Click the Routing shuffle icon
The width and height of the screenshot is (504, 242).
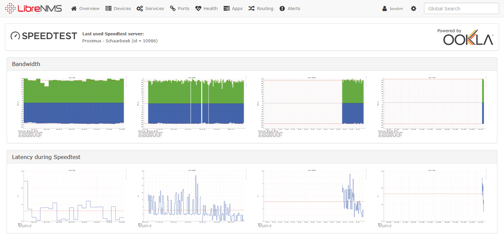pos(252,9)
